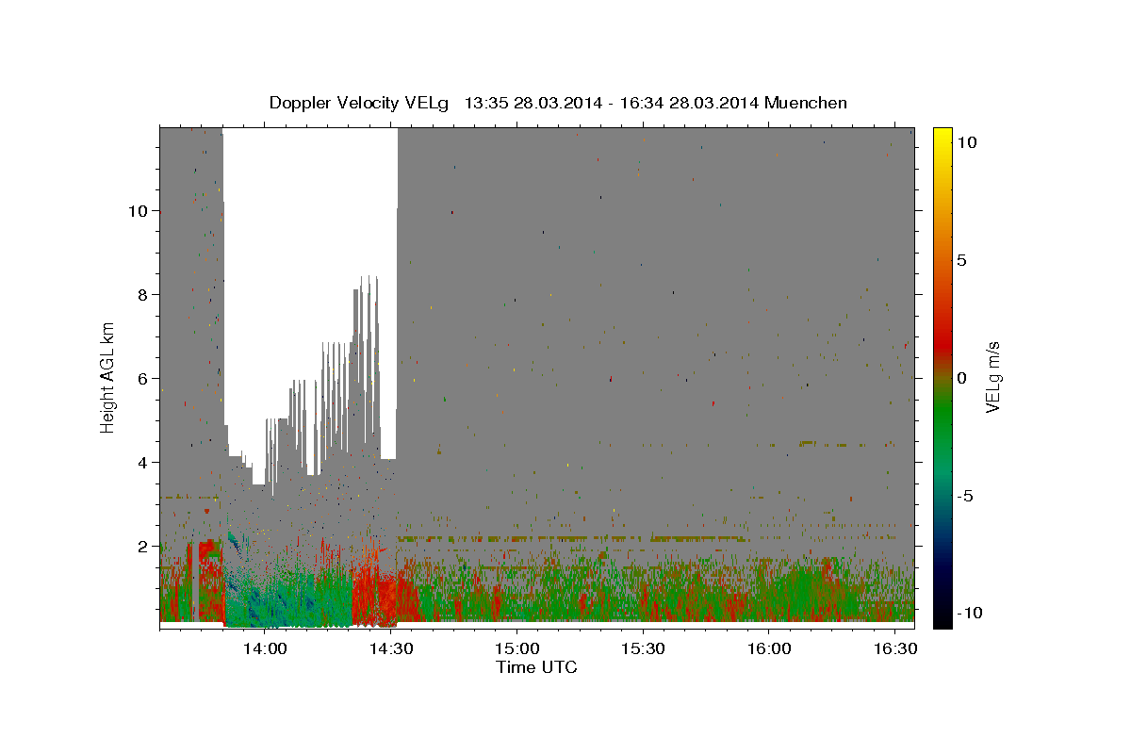
Task: Click the '15:00' time tick label
Action: (516, 648)
